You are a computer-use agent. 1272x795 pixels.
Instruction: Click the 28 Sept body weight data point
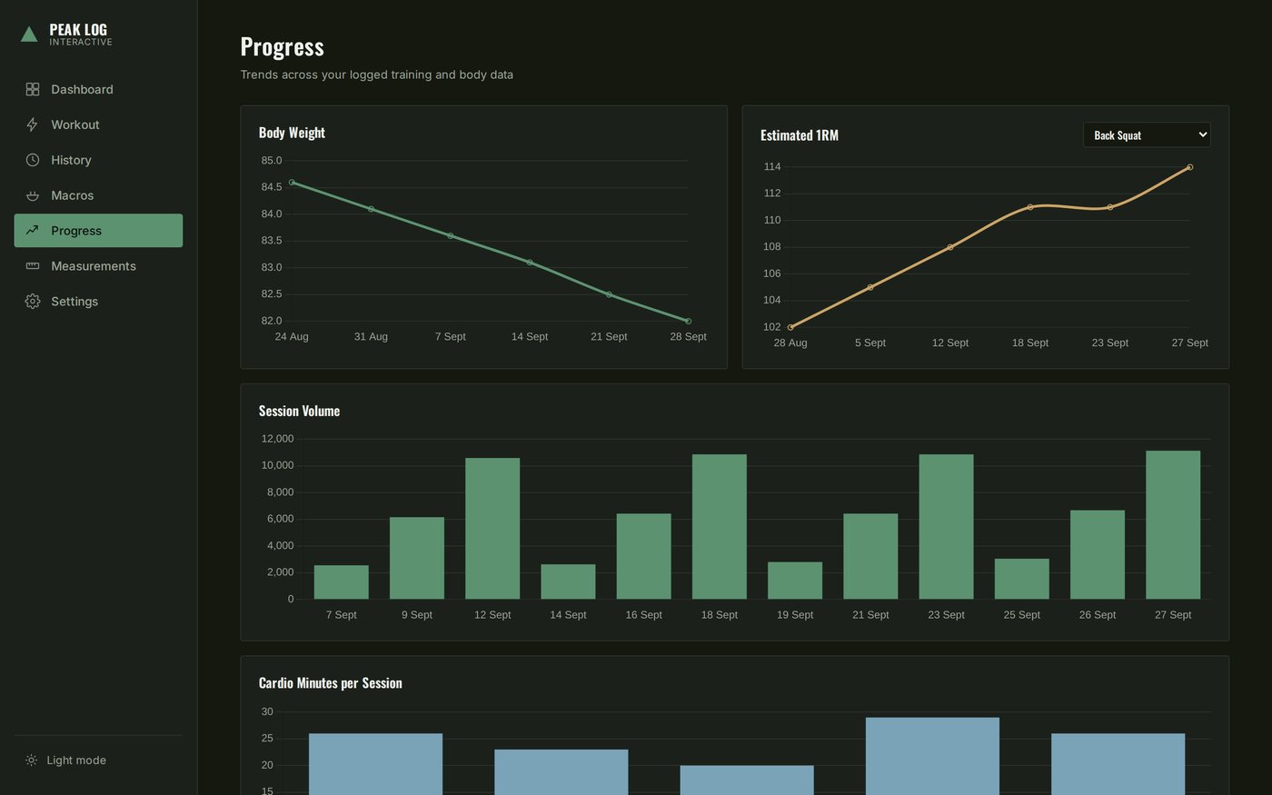pos(688,321)
